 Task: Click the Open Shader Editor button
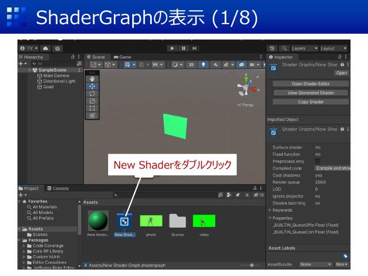tap(310, 84)
